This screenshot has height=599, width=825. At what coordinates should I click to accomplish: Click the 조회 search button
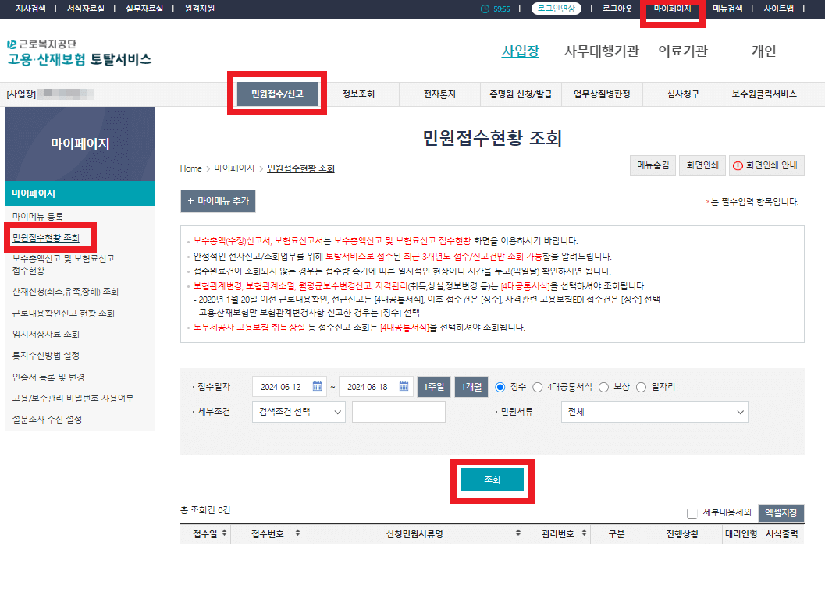point(493,480)
